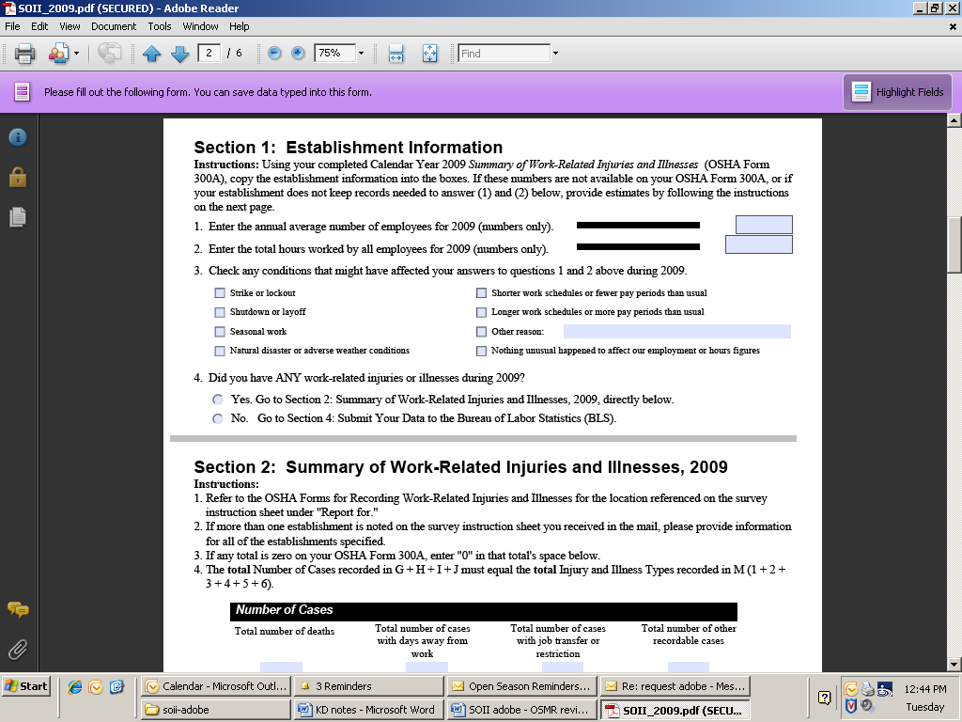Expand the collaborate toolbar dropdown arrow
Image resolution: width=962 pixels, height=722 pixels.
[76, 54]
